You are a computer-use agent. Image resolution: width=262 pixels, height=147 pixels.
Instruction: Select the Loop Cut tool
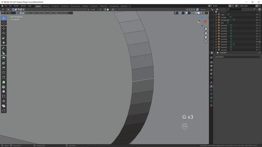coord(4,73)
